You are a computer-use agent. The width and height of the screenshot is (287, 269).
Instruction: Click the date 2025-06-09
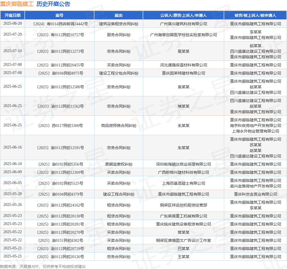click(x=12, y=172)
